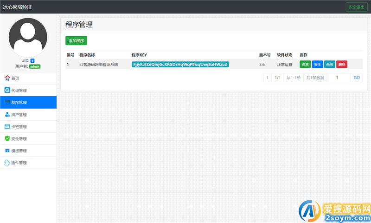Click the 版本号 column header
This screenshot has width=371, height=223.
[265, 55]
